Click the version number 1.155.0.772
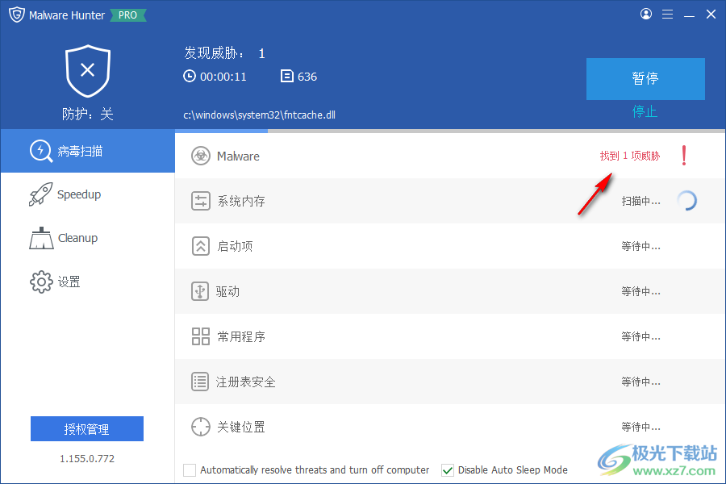This screenshot has height=484, width=726. point(87,458)
